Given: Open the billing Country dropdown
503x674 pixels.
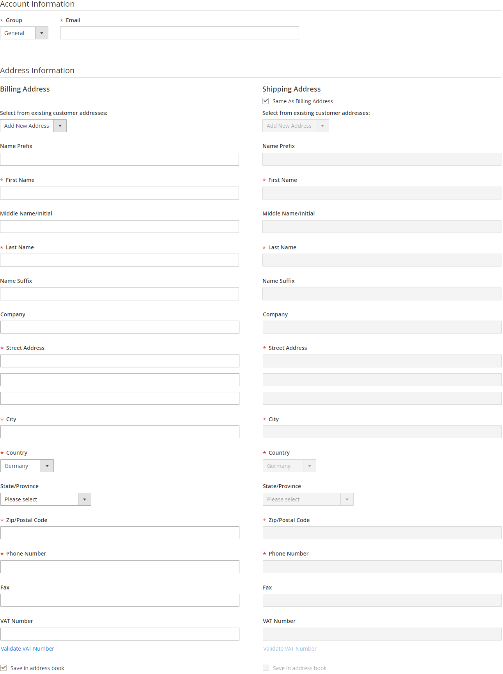Looking at the screenshot, I should [x=27, y=466].
